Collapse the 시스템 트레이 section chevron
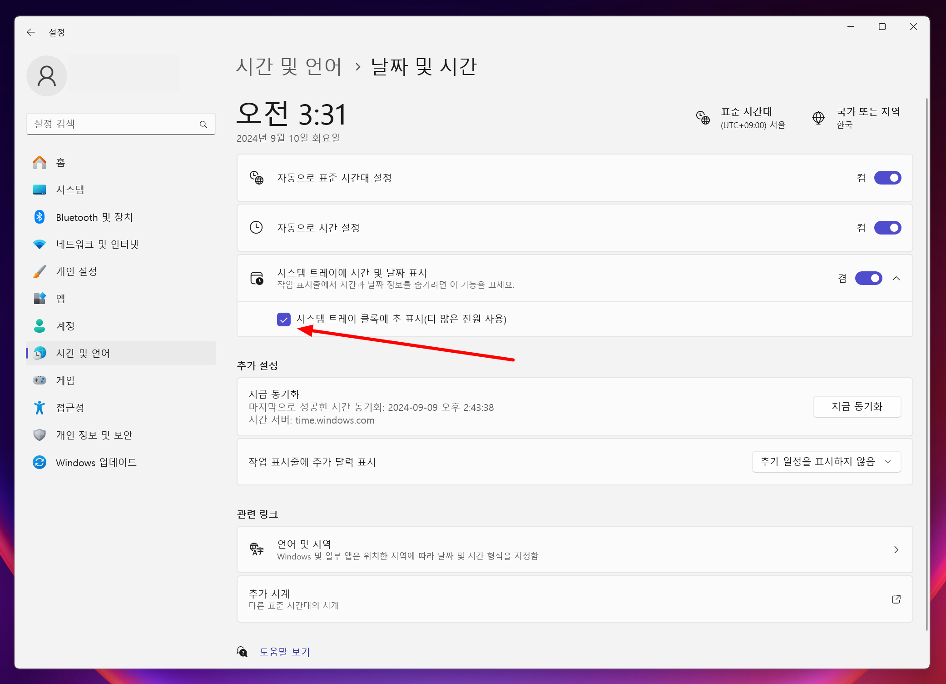946x684 pixels. pyautogui.click(x=896, y=278)
